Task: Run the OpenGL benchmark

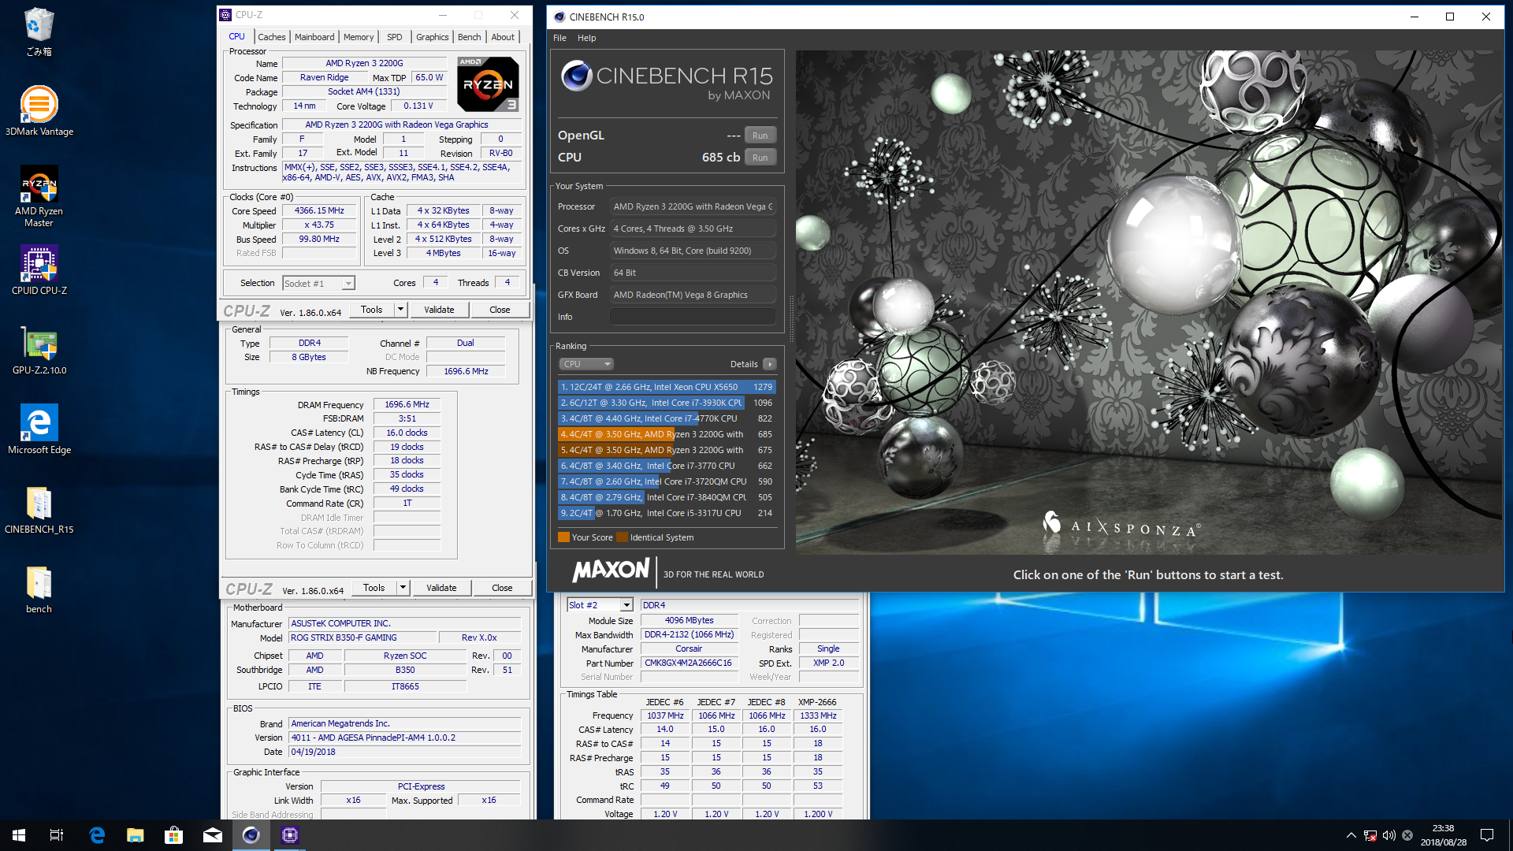Action: pyautogui.click(x=760, y=136)
